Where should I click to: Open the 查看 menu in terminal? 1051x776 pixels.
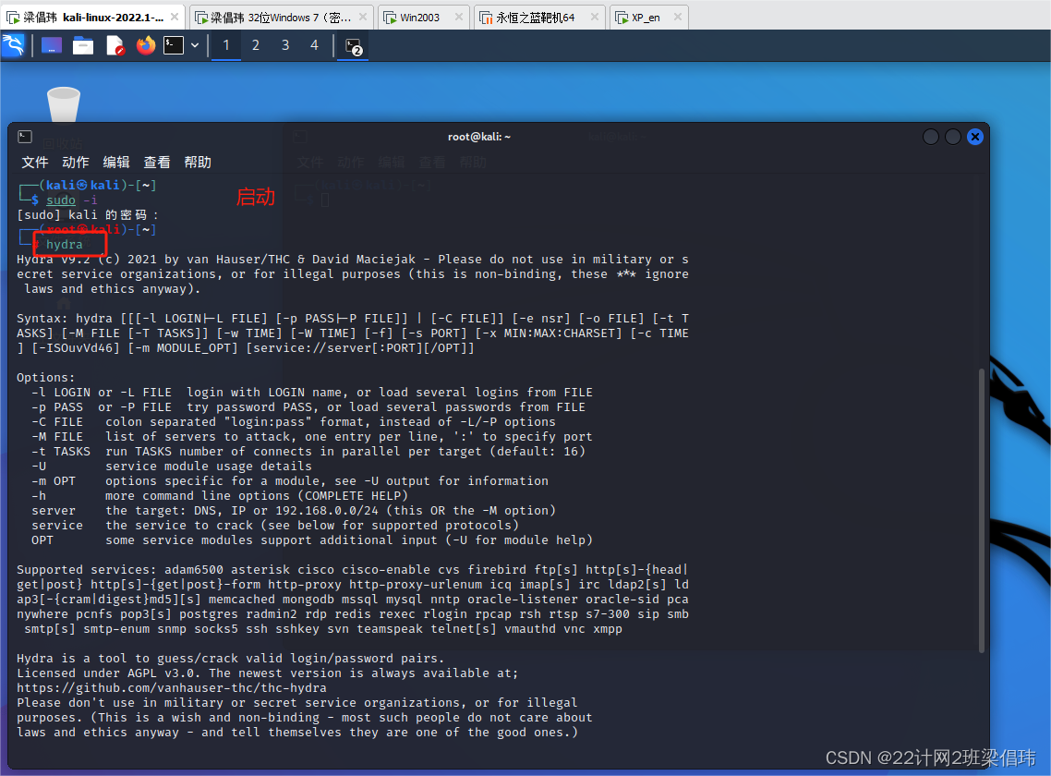(x=157, y=163)
